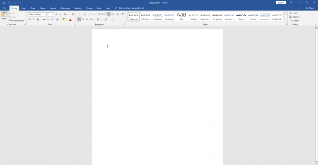This screenshot has width=318, height=165.
Task: Open the font size dropdown
Action: [x=53, y=14]
